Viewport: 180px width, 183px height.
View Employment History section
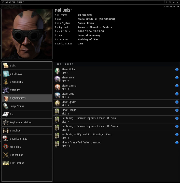click(x=27, y=122)
